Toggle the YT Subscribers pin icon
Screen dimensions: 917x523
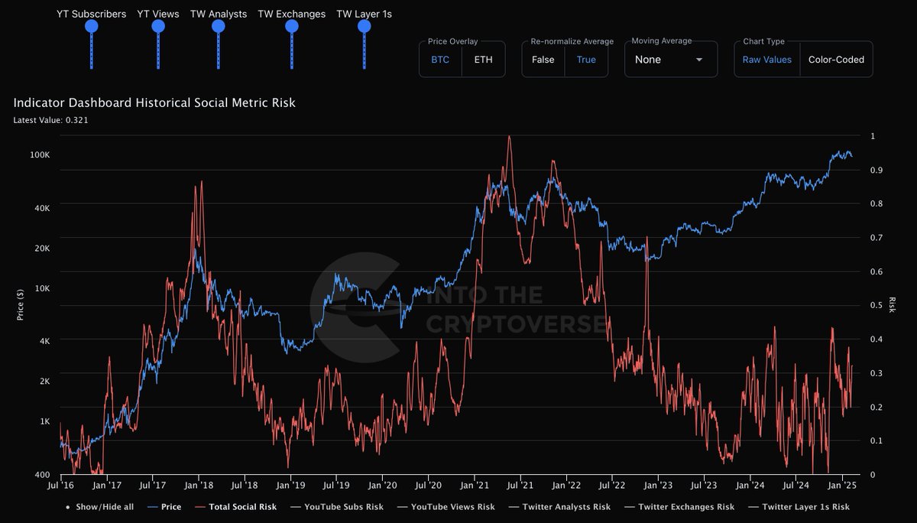point(91,25)
